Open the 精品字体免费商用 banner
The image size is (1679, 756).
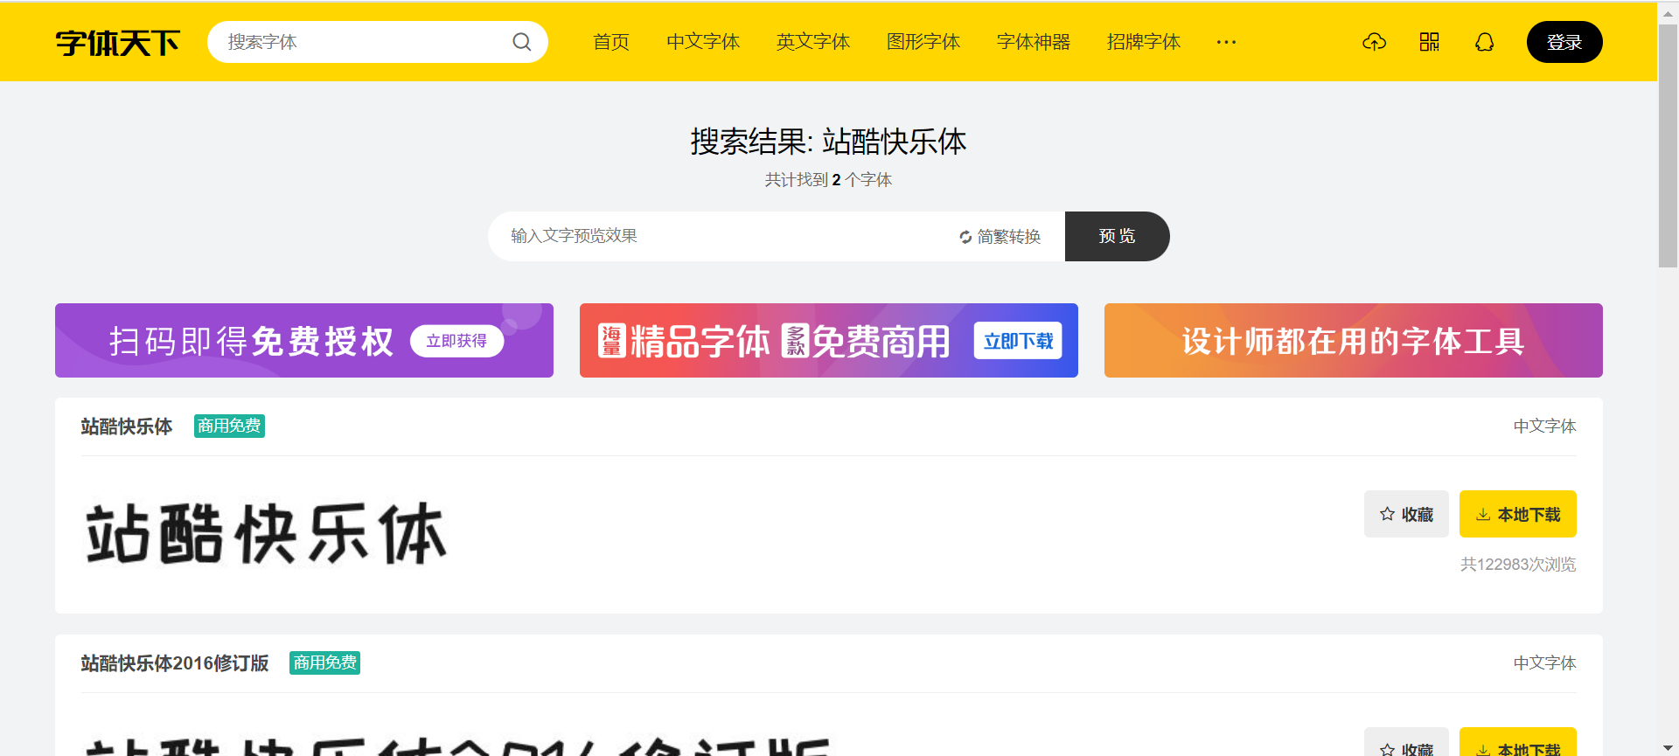tap(829, 341)
